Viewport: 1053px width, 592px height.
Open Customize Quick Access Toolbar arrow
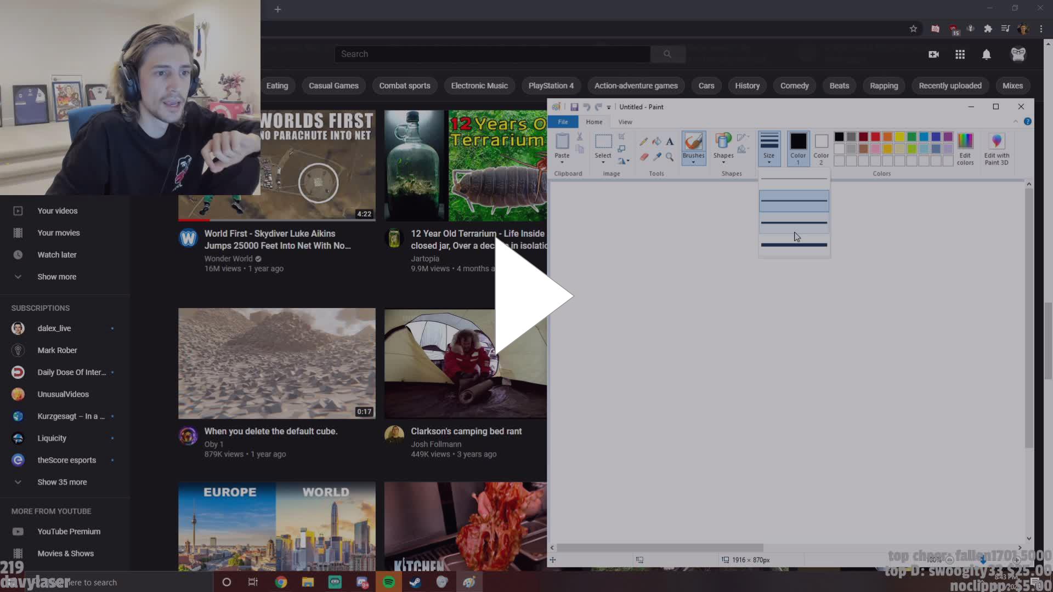click(x=609, y=107)
